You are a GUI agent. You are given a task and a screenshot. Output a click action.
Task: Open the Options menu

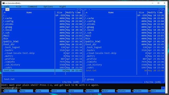pos(48,7)
